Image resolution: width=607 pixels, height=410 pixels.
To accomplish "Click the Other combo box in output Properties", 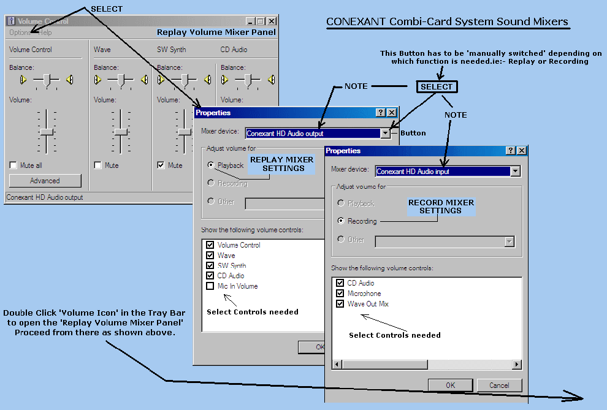I will point(285,204).
